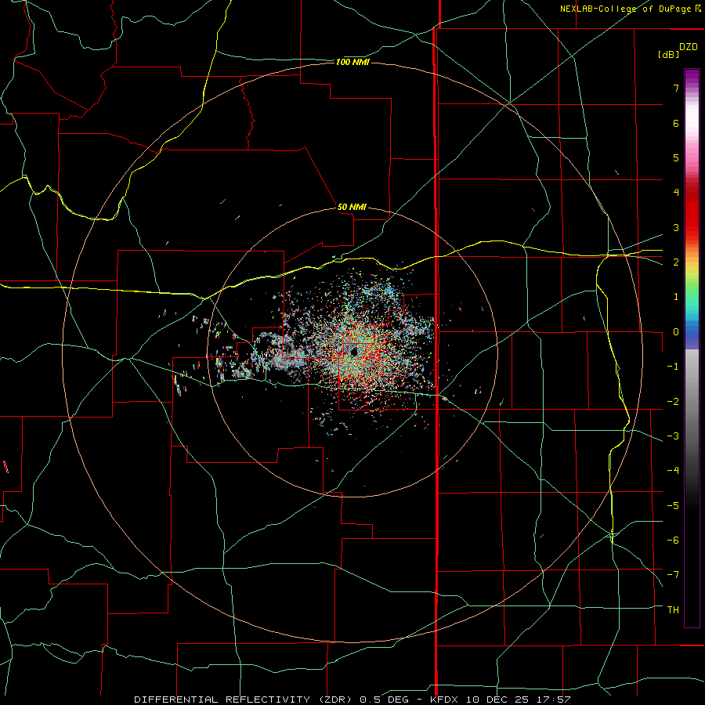Click the DIFFERENTIAL REFLECTIVITY (ZDR) product title
The width and height of the screenshot is (705, 705).
(245, 700)
